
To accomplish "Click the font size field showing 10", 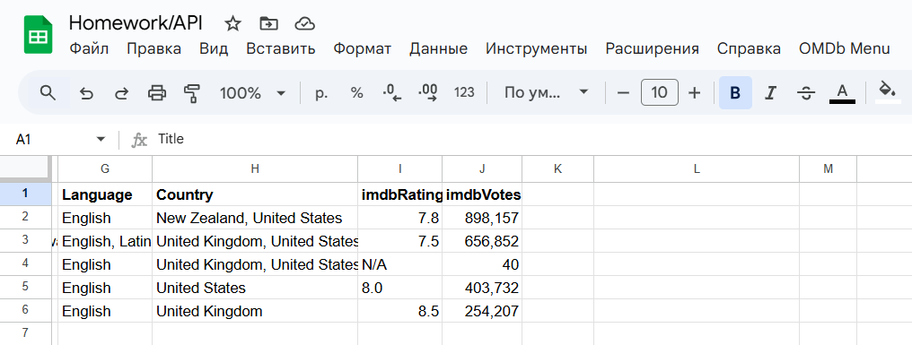I will pos(659,92).
